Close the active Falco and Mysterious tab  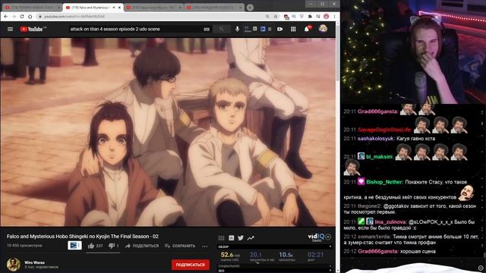point(119,8)
